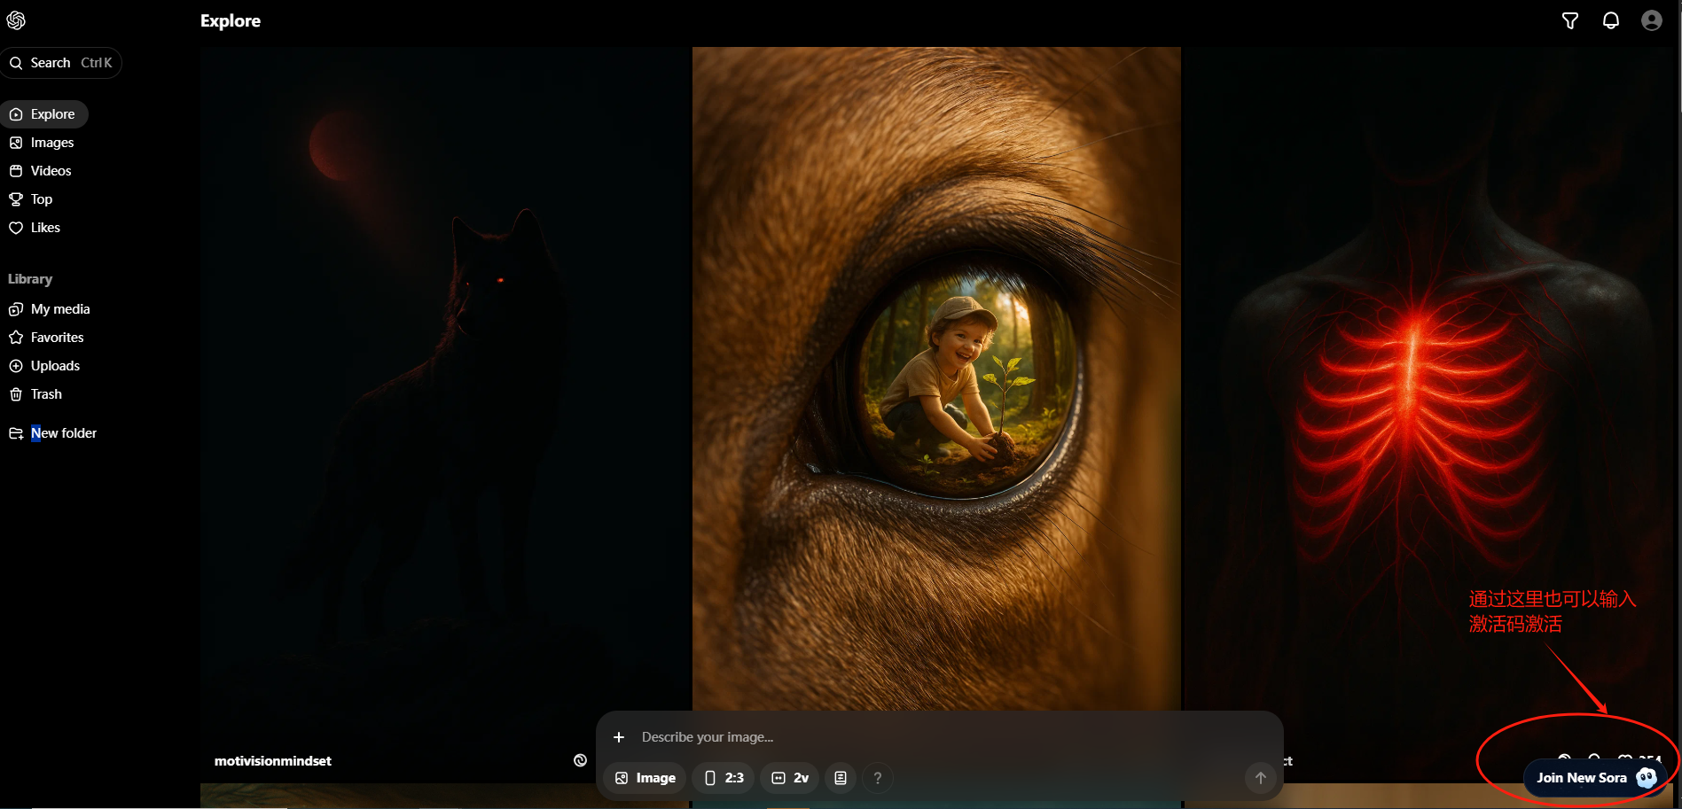The image size is (1682, 809).
Task: Open the Image type dropdown
Action: coord(645,778)
